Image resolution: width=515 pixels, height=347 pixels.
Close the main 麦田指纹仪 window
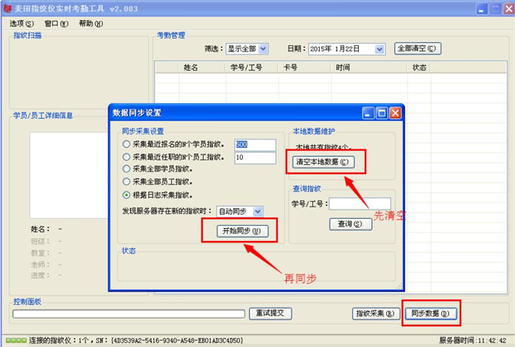click(509, 8)
